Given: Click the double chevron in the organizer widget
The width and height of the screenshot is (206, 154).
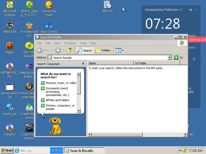Looking at the screenshot, I should pyautogui.click(x=194, y=59).
